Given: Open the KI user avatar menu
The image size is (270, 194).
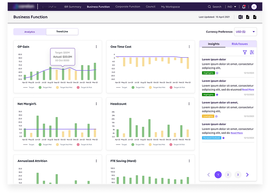Looking at the screenshot, I should coord(254,7).
